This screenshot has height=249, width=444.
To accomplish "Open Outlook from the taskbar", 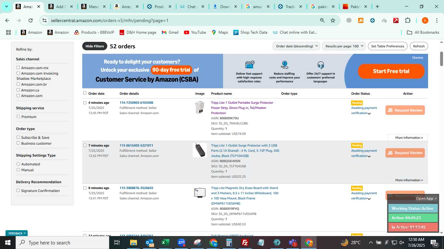I will coord(150,243).
